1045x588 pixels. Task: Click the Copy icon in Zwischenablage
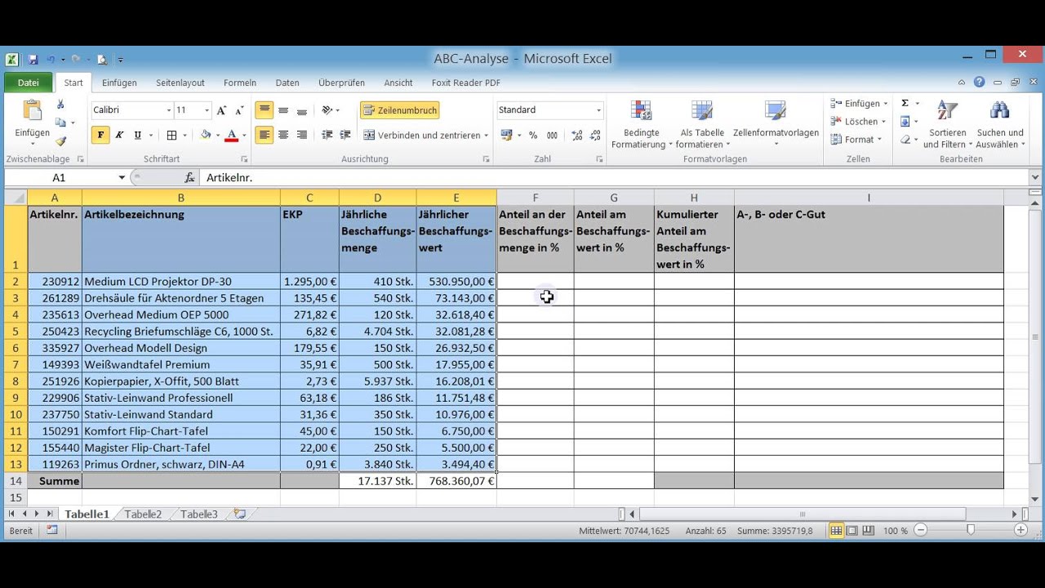(x=60, y=122)
